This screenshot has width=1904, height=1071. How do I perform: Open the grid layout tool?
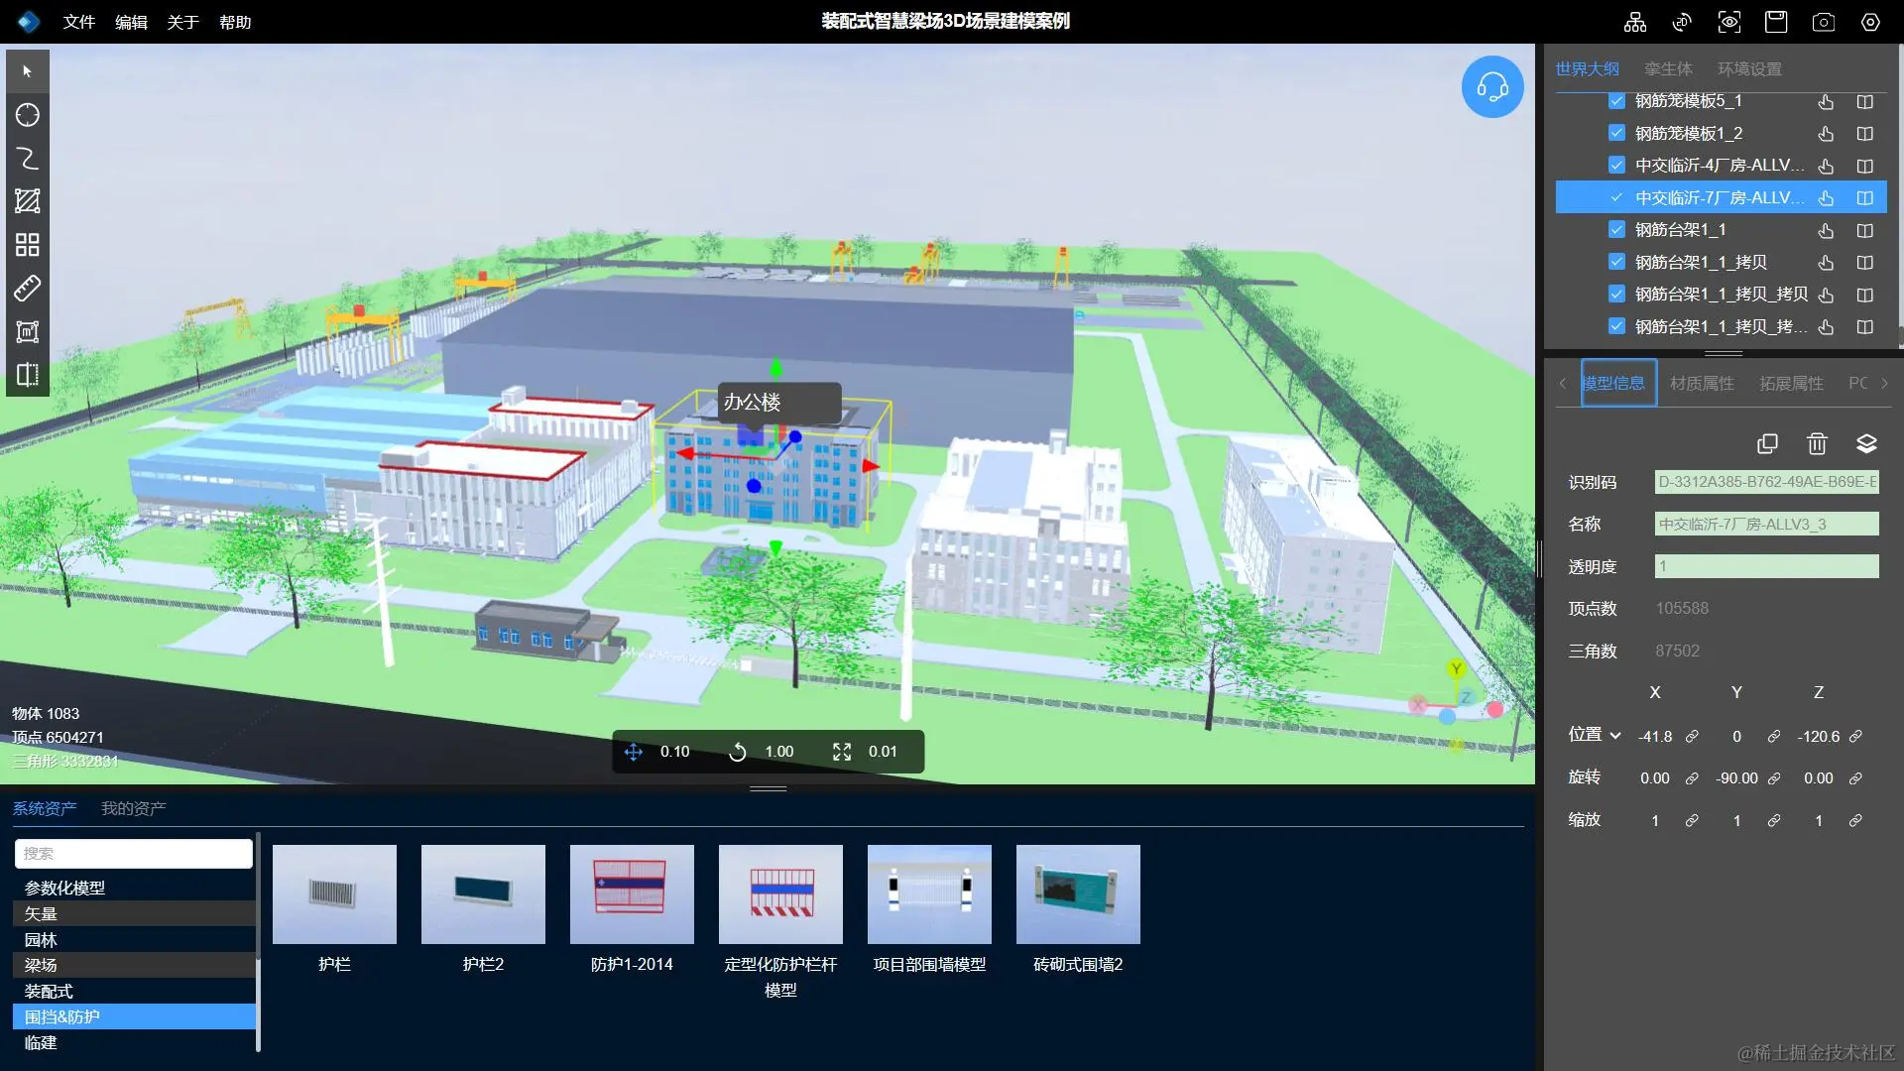(x=28, y=245)
